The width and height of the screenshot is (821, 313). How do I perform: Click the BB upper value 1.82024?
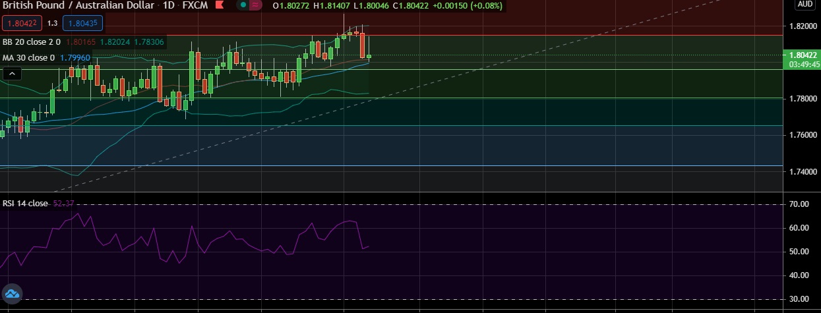coord(115,42)
